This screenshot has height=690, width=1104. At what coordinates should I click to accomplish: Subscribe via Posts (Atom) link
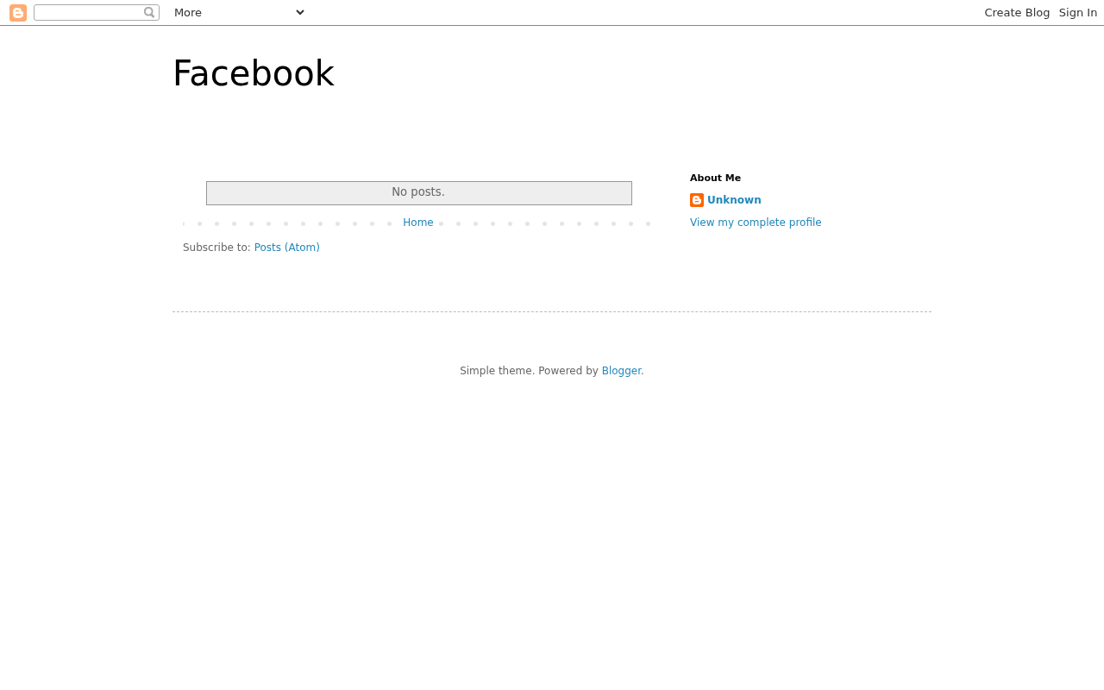coord(287,248)
